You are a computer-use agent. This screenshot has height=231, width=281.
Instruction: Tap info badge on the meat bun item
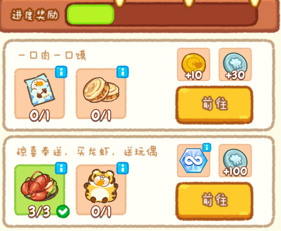pyautogui.click(x=123, y=72)
